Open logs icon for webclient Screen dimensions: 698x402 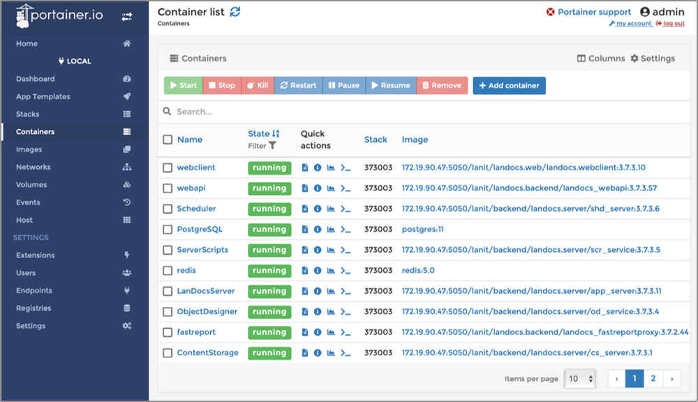[305, 167]
